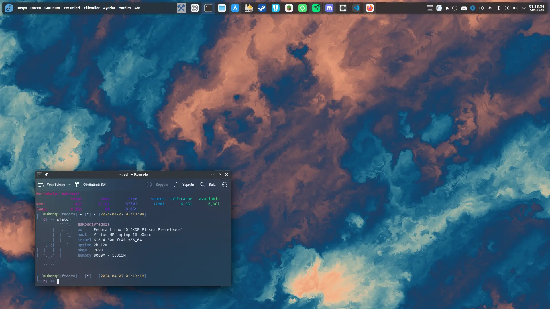550x309 pixels.
Task: Click pkgs value '2693'
Action: 98,250
